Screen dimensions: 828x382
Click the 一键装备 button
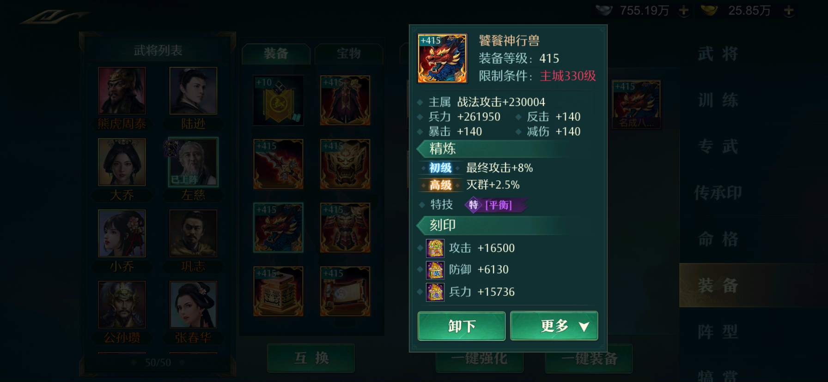pos(589,358)
